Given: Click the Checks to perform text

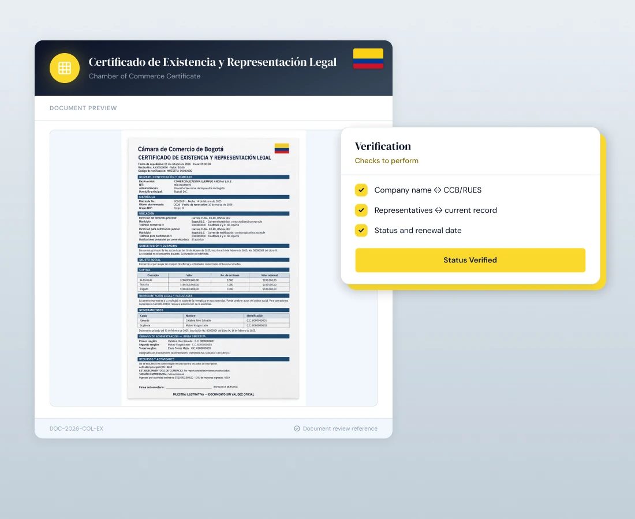Looking at the screenshot, I should [386, 160].
